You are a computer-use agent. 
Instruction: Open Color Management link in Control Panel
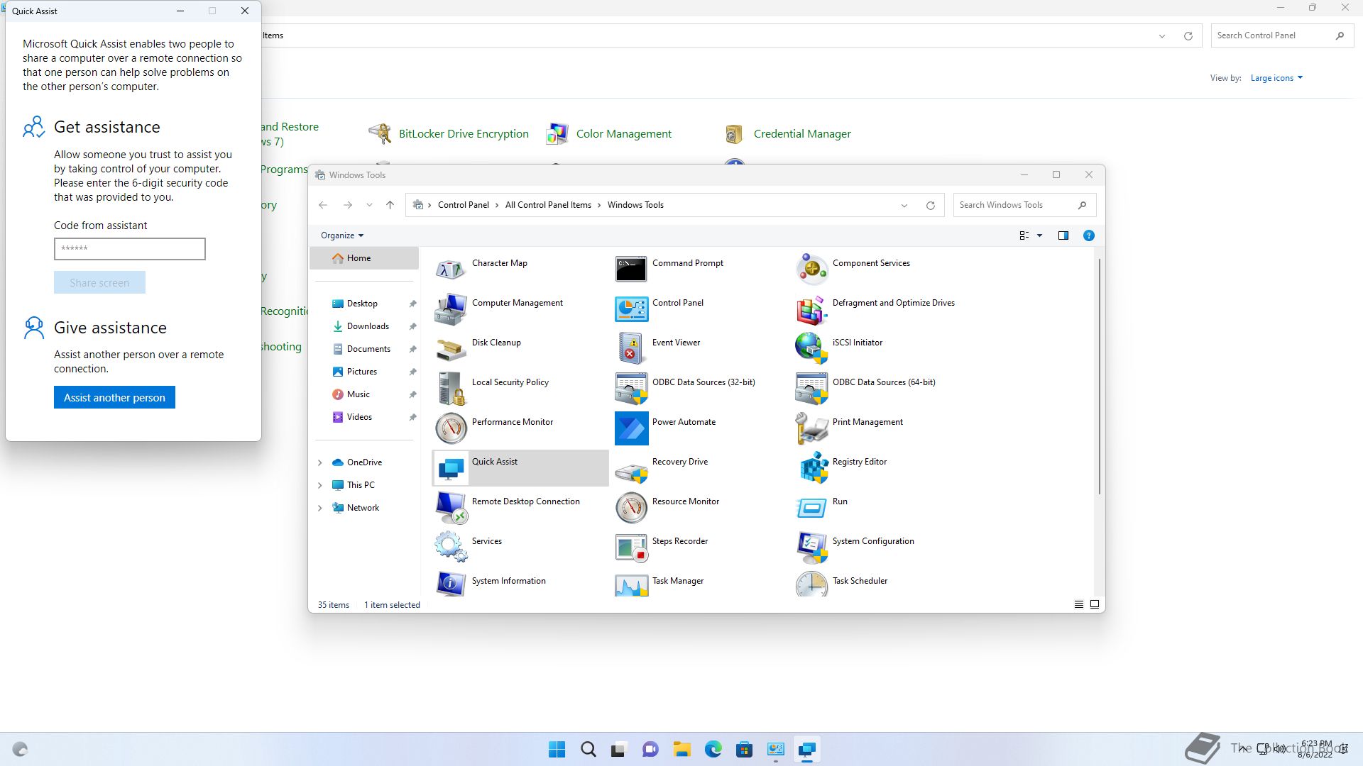tap(623, 133)
